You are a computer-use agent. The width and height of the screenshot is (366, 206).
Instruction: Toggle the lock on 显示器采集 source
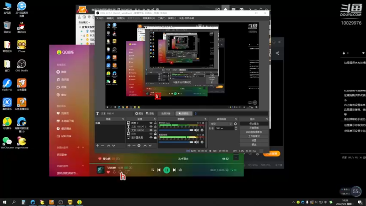coord(155,138)
